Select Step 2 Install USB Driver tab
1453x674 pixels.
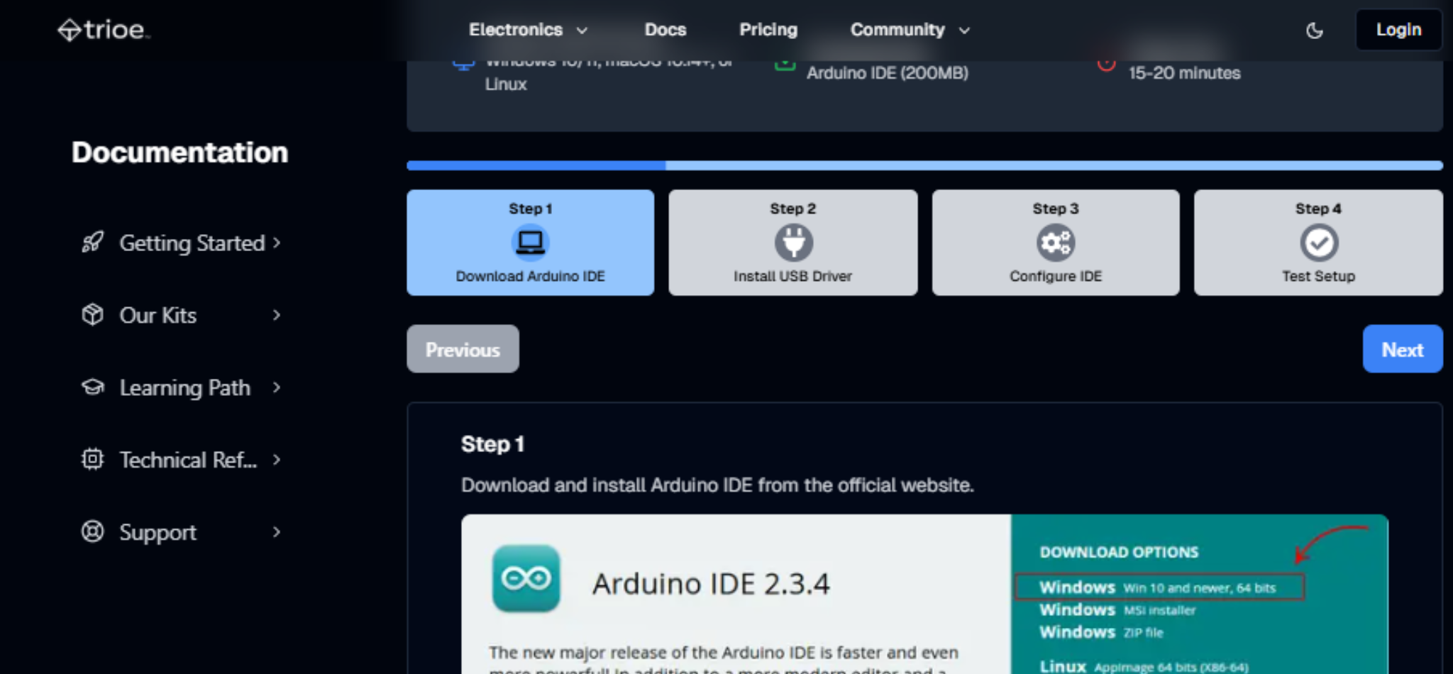792,243
